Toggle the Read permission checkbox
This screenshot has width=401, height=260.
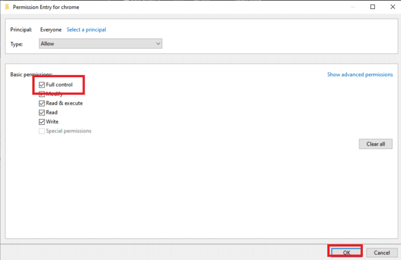42,112
